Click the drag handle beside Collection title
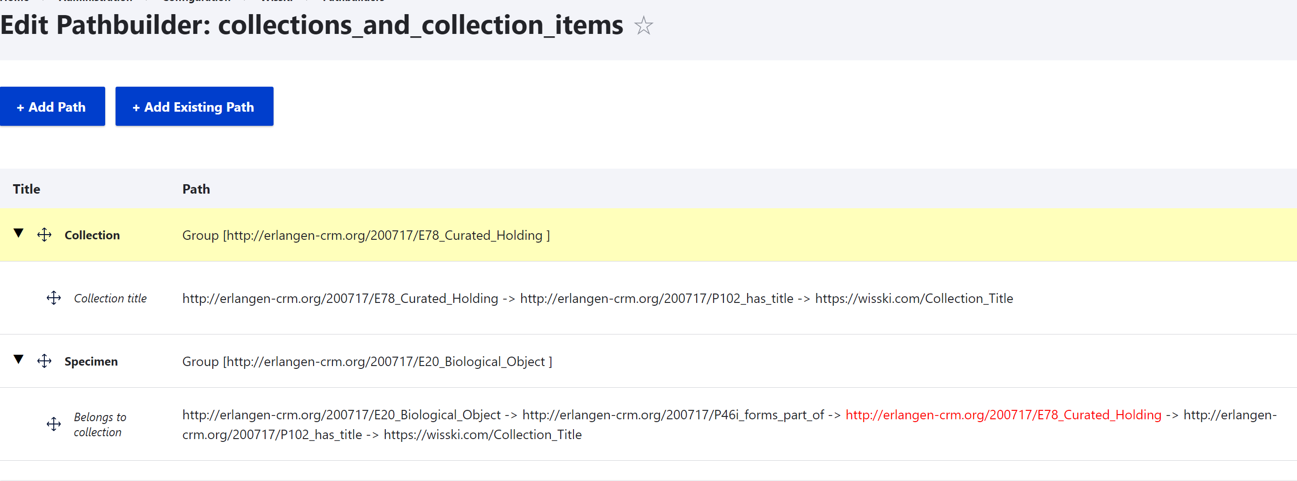Viewport: 1297px width, 481px height. pos(54,298)
